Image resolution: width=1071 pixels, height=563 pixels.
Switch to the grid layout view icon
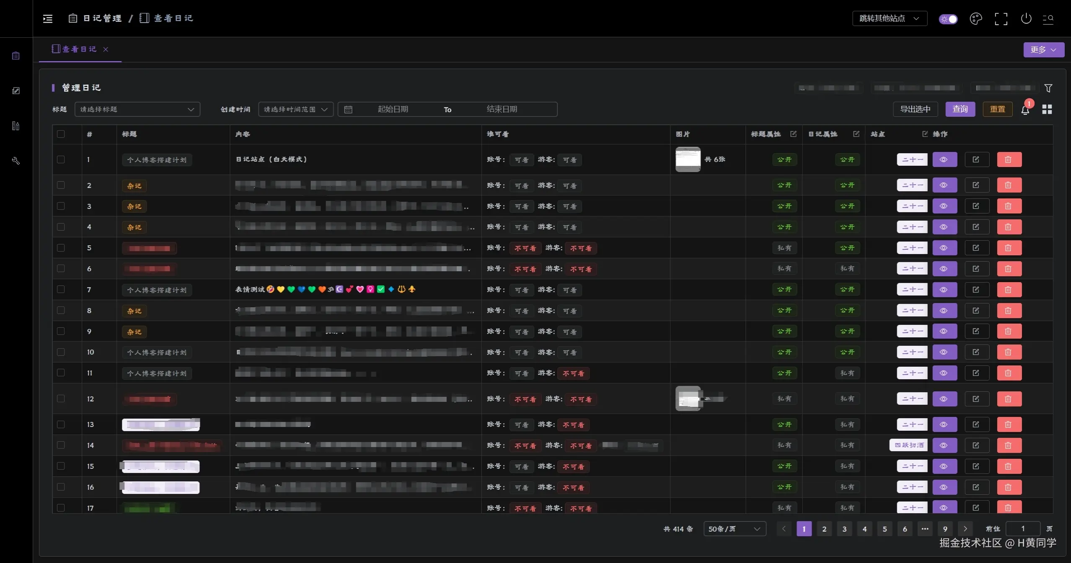tap(1047, 109)
